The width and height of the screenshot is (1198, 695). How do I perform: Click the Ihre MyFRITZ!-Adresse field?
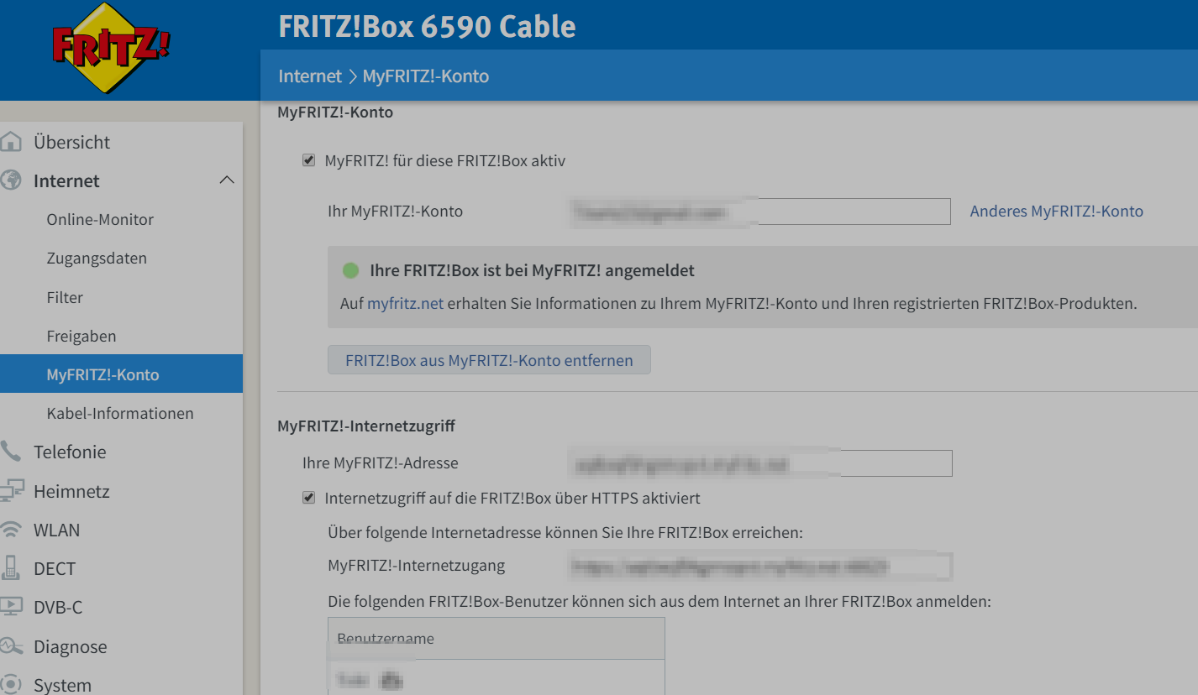[759, 463]
